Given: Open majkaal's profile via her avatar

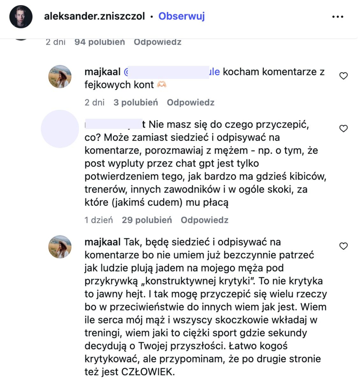Looking at the screenshot, I should pos(60,76).
